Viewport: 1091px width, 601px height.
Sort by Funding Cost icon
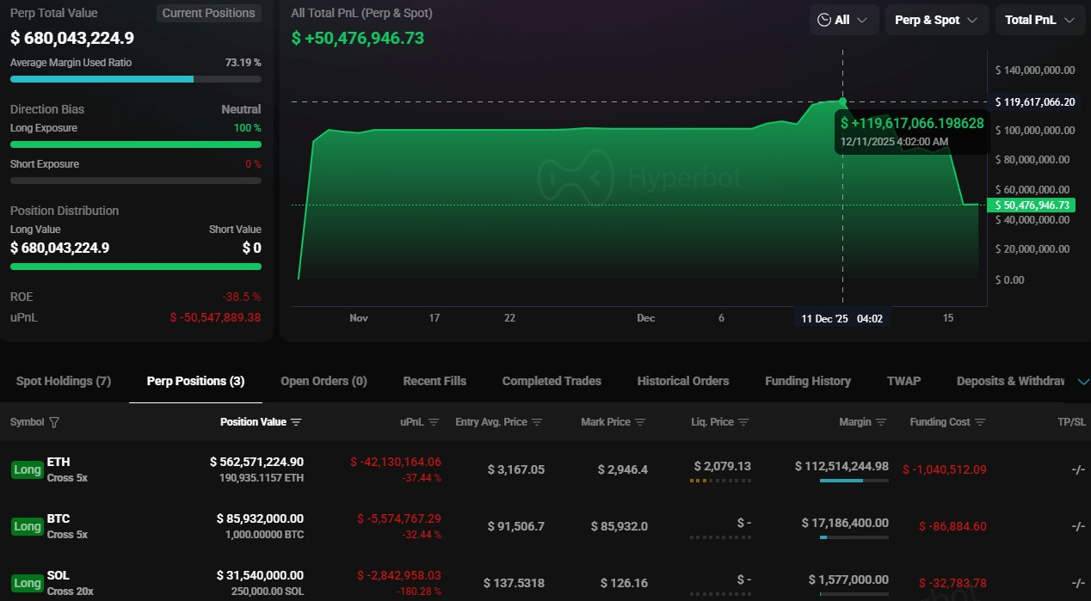(979, 422)
